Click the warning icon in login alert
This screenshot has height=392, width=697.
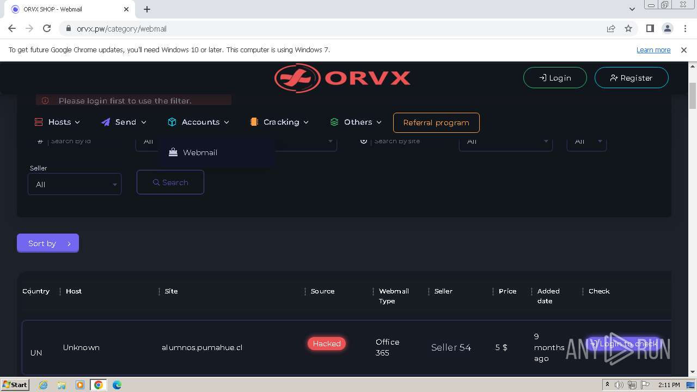(45, 101)
